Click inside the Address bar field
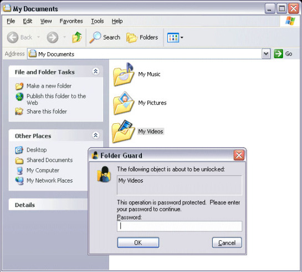302x272 pixels. pos(145,54)
